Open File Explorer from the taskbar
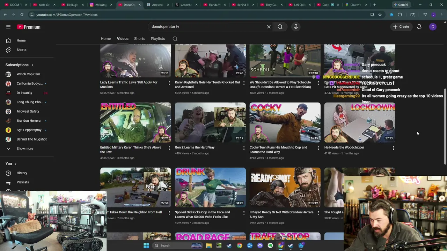The image size is (447, 251). 209,245
